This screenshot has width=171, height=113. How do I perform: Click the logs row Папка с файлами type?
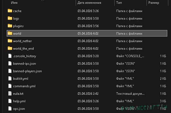pyautogui.click(x=129, y=19)
